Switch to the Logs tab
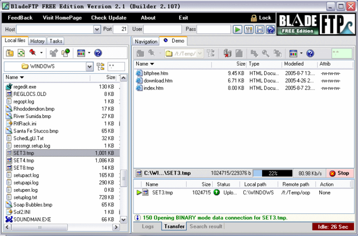The width and height of the screenshot is (358, 236). point(148,226)
